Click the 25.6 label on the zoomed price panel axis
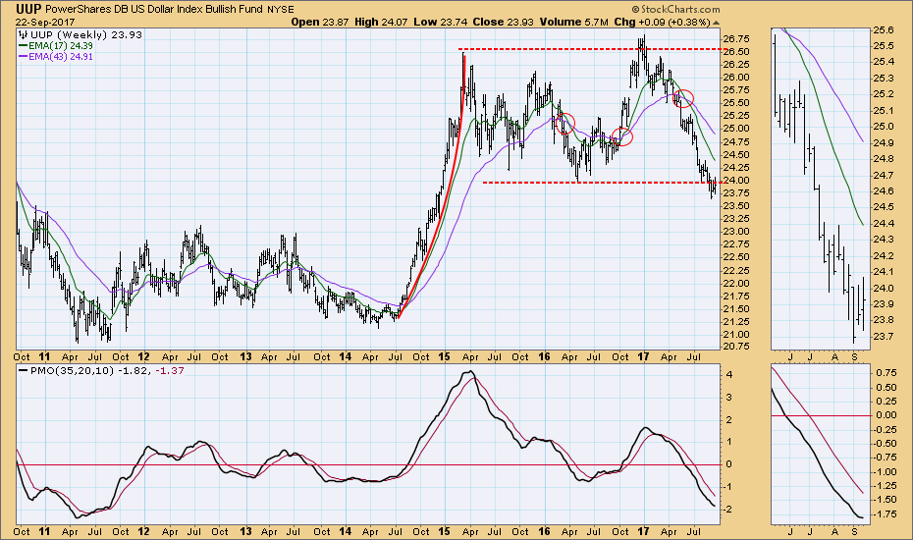The height and width of the screenshot is (540, 913). [x=883, y=29]
